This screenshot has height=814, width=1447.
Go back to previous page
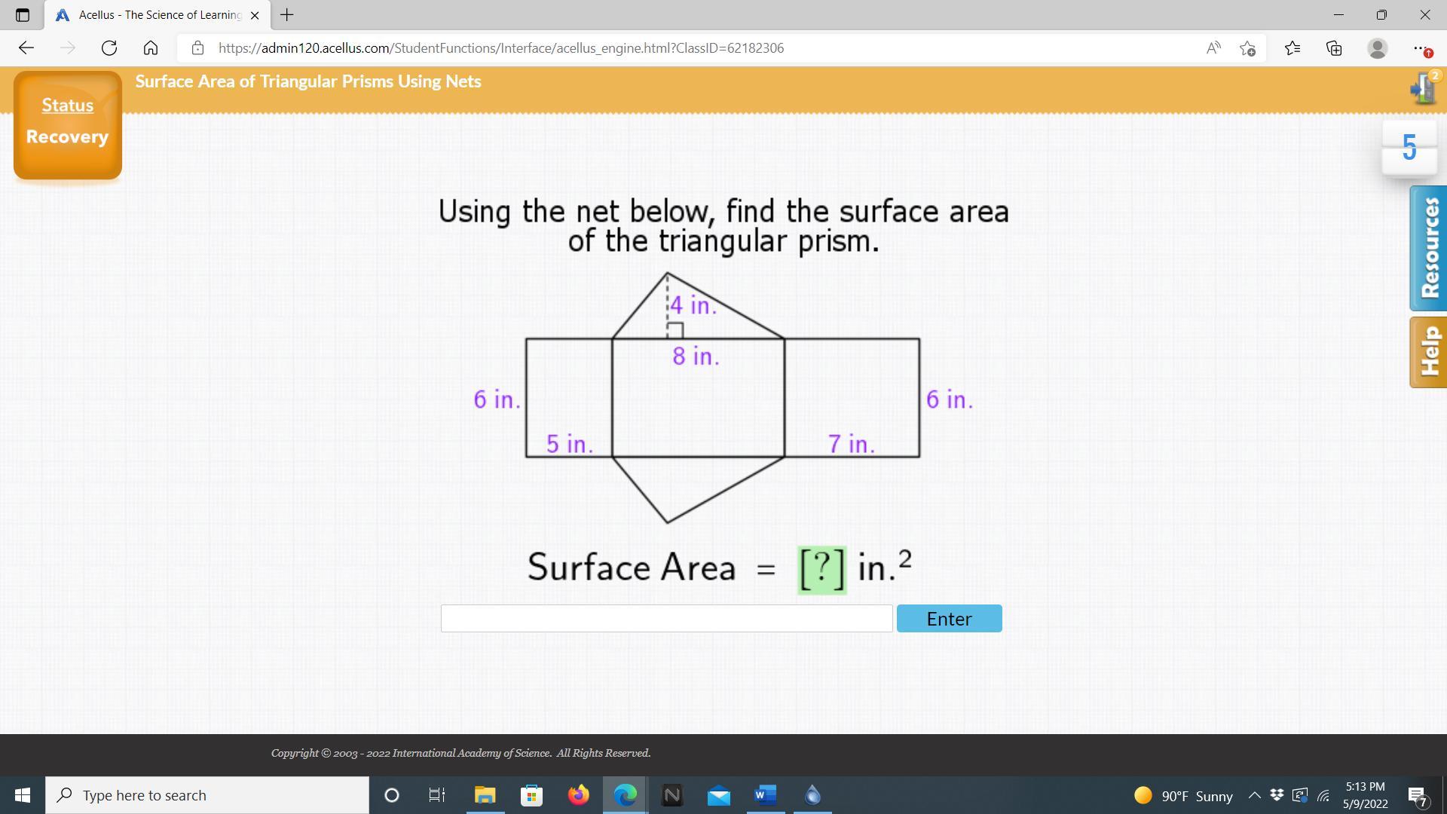[x=26, y=48]
